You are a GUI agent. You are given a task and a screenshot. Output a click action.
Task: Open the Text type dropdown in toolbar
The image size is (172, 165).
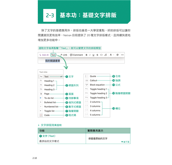pyautogui.click(x=53, y=55)
